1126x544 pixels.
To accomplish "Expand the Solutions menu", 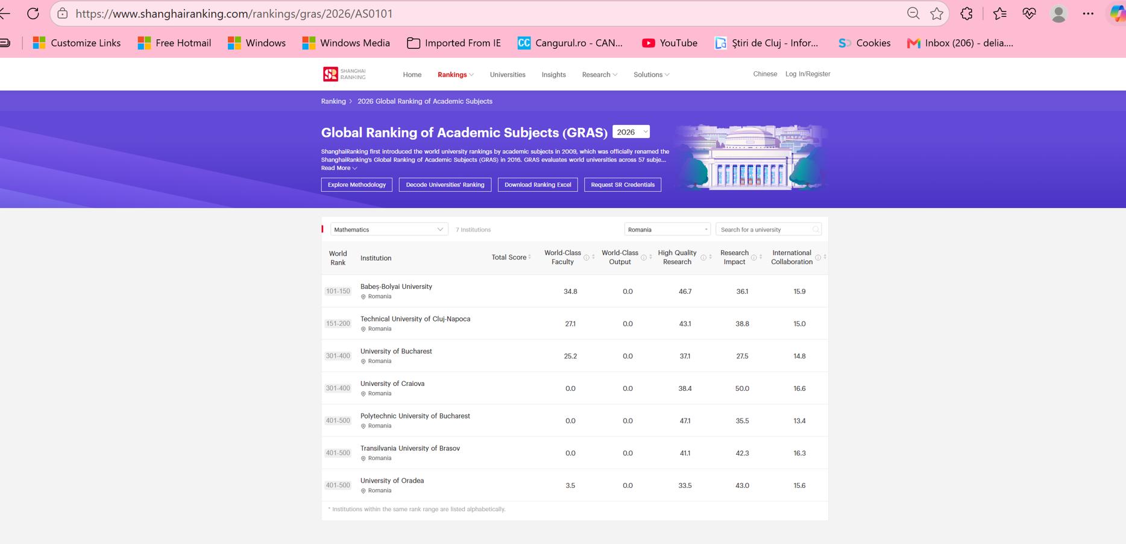I will tap(651, 75).
